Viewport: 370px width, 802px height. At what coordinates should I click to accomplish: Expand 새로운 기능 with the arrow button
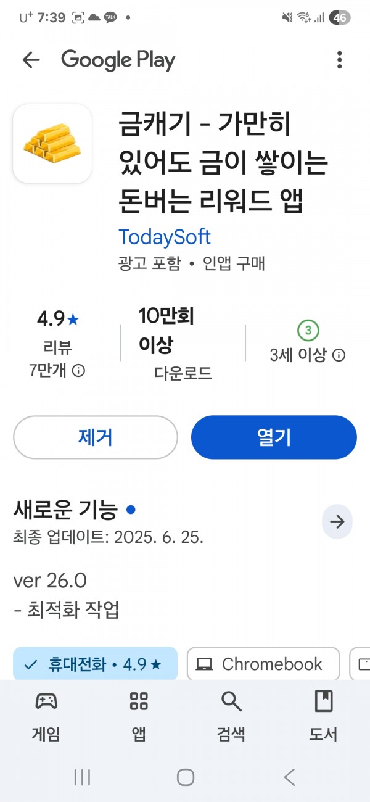click(x=337, y=522)
